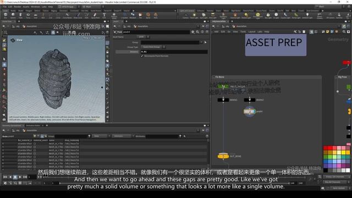Open the Group field dropdown arrow
Viewport: 352px width, 198px height.
[x=201, y=42]
